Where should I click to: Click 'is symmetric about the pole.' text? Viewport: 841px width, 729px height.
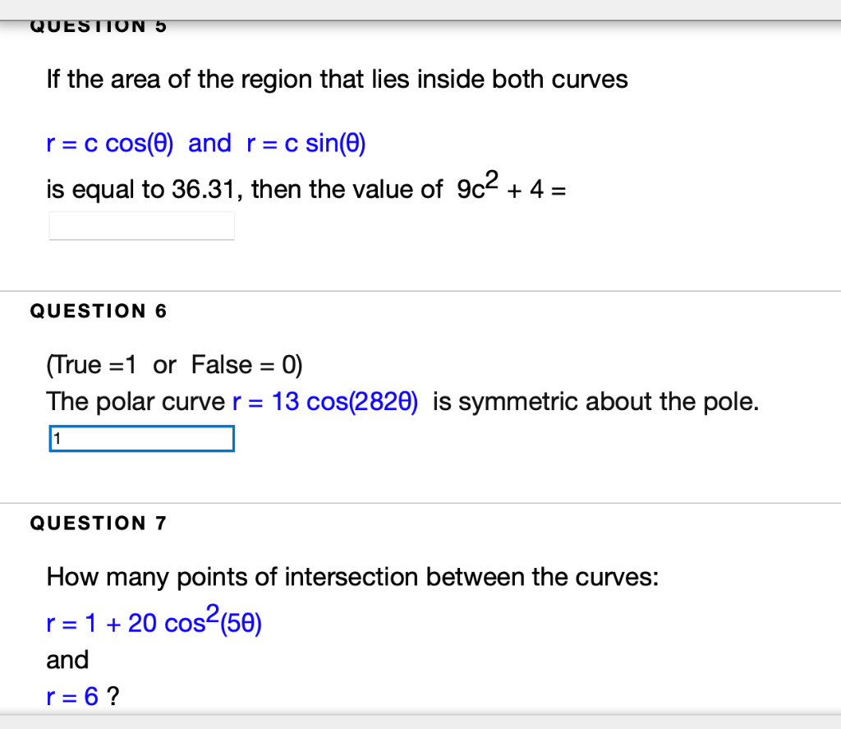pyautogui.click(x=596, y=402)
